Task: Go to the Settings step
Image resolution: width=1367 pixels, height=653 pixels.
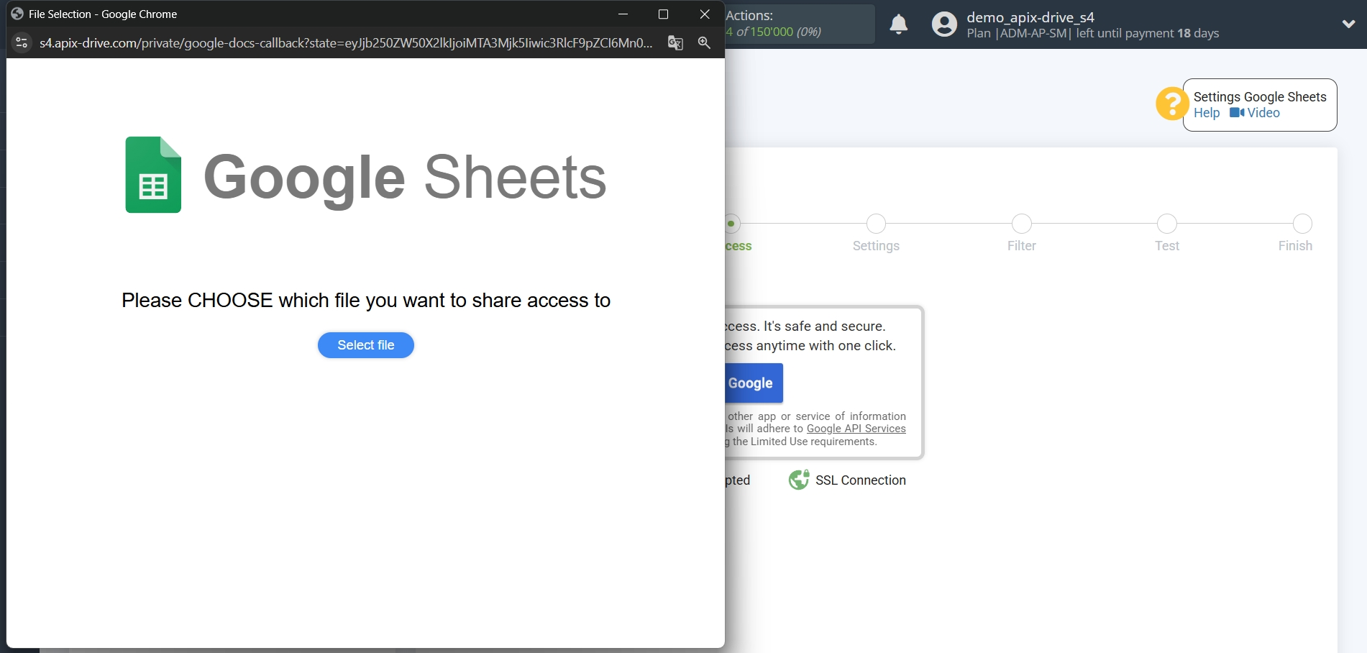Action: (x=876, y=233)
